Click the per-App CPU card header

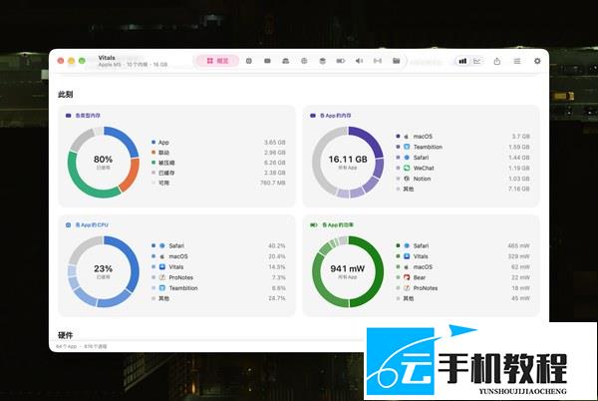[x=87, y=225]
